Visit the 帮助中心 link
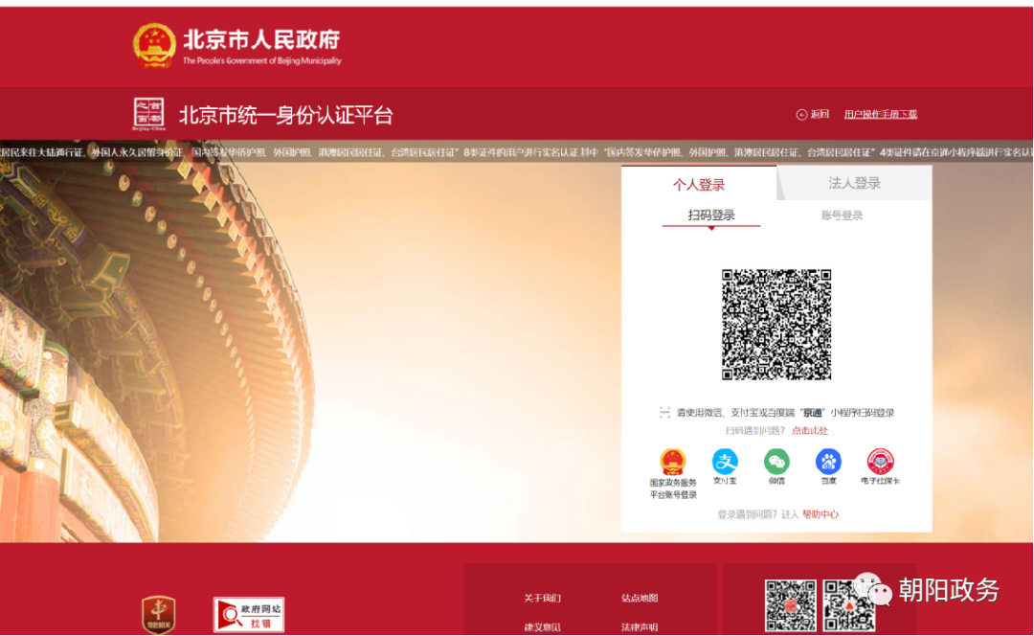 820,514
